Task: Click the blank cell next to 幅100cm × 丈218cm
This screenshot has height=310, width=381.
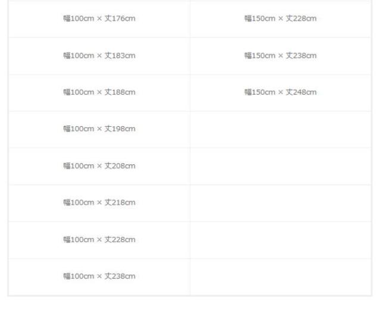Action: click(x=280, y=203)
